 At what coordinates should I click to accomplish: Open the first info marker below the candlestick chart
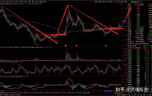pos(66,46)
